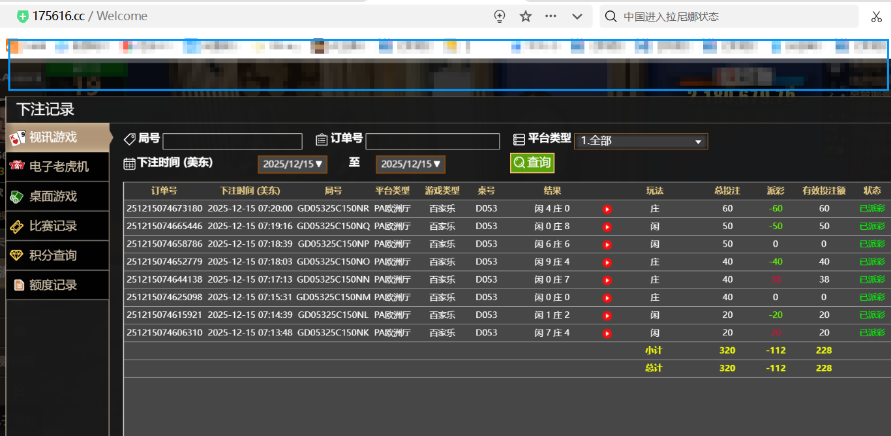Click the 局号 input field
Image resolution: width=891 pixels, height=436 pixels.
point(232,141)
